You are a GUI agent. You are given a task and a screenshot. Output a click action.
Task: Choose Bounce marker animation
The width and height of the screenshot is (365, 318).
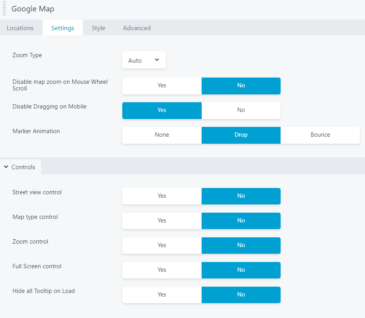[320, 135]
